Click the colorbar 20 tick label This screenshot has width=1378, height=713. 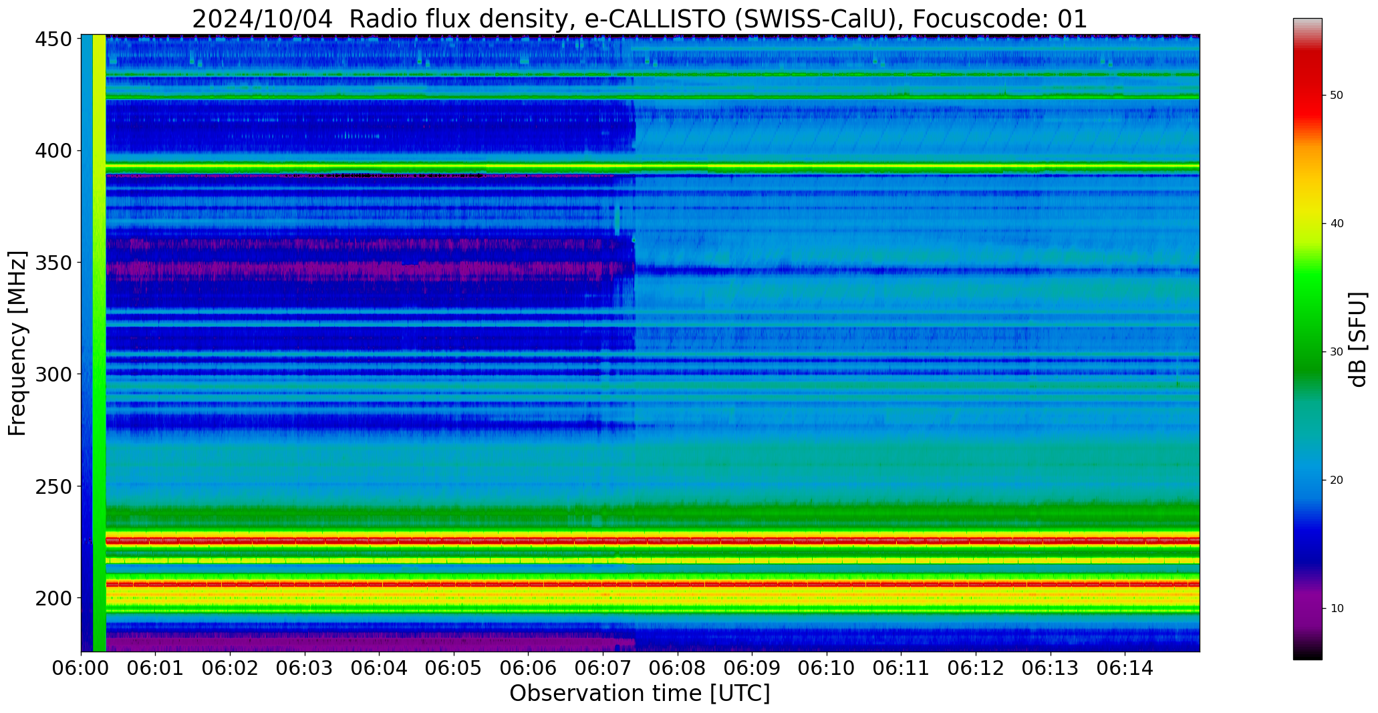(1337, 480)
